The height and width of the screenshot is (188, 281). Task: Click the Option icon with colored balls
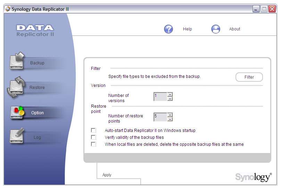[17, 113]
